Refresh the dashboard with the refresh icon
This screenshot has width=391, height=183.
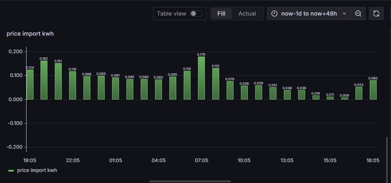click(376, 14)
